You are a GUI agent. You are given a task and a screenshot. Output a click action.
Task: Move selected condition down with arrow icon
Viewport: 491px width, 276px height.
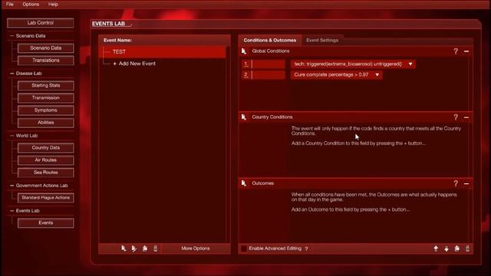(x=447, y=248)
